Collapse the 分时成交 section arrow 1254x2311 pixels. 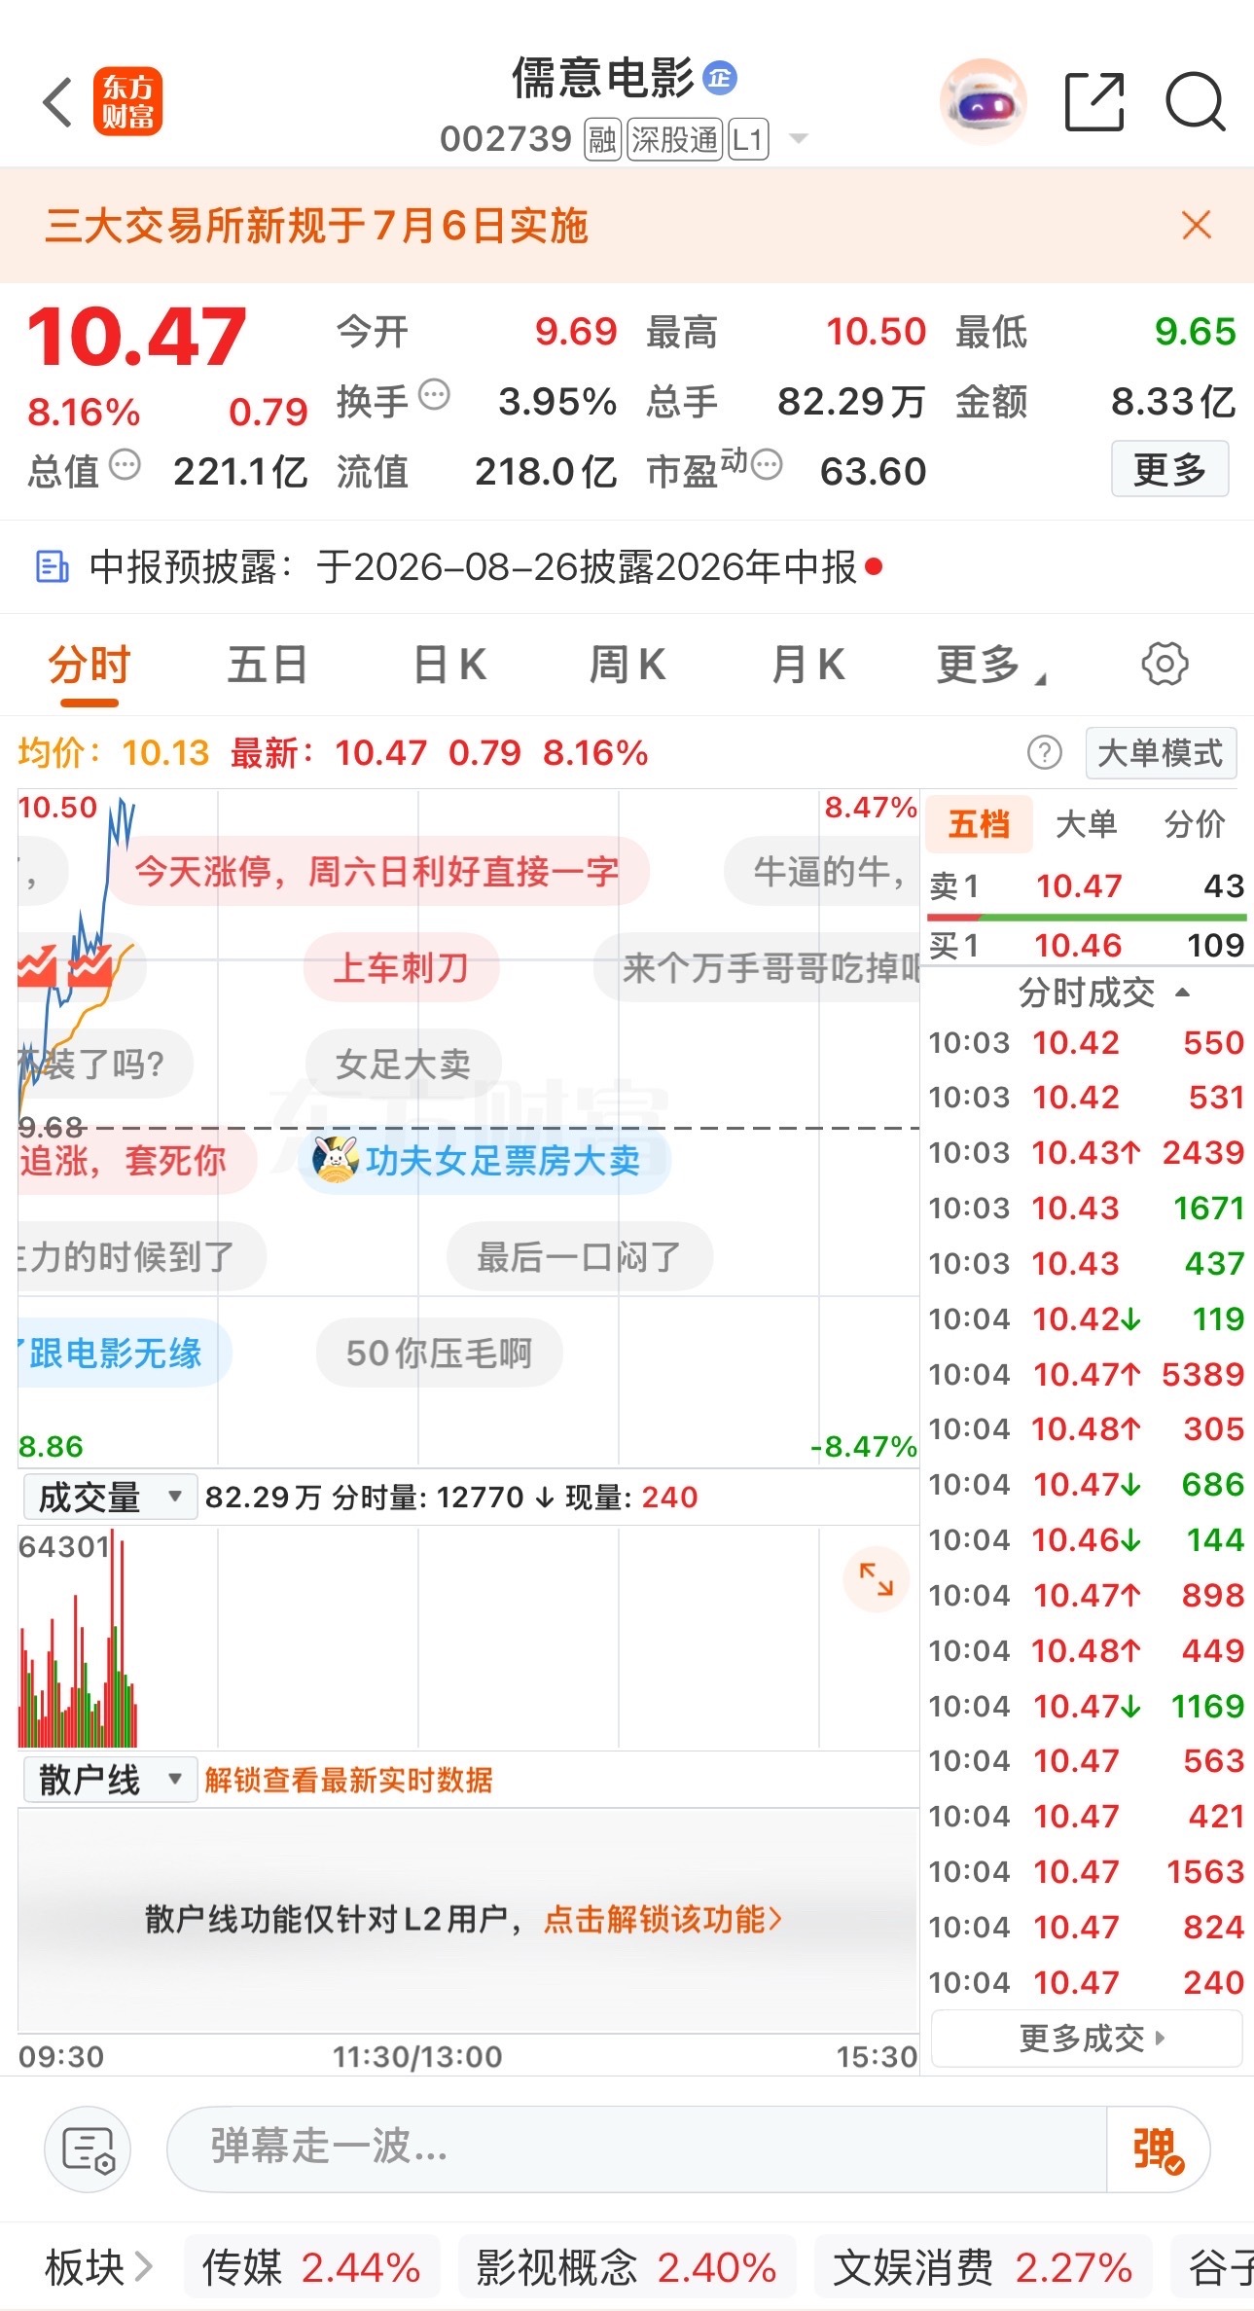coord(1183,993)
